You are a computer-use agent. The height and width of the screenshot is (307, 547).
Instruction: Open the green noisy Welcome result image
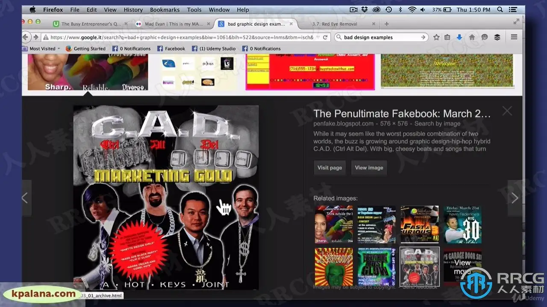(x=447, y=71)
